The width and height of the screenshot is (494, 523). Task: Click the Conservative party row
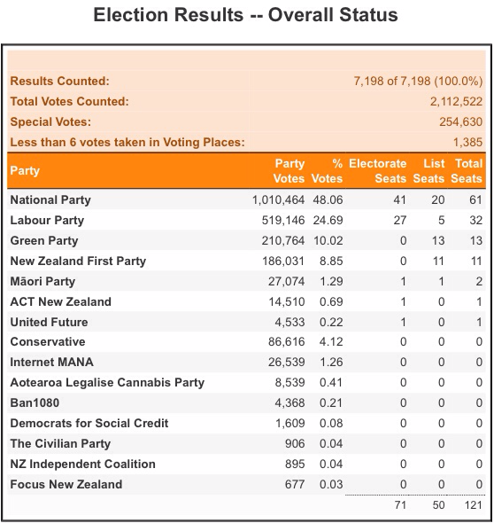[x=246, y=341]
